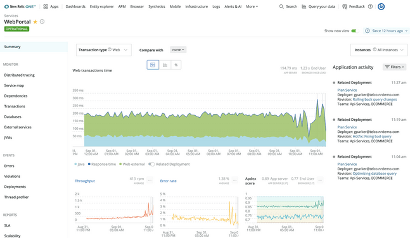Expand the More menu
Image resolution: width=410 pixels, height=245 pixels.
pyautogui.click(x=252, y=6)
